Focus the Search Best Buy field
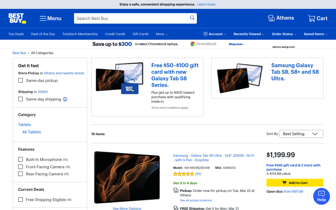 click(x=131, y=18)
